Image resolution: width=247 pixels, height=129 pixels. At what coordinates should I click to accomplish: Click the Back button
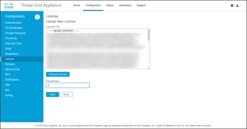coord(66,95)
